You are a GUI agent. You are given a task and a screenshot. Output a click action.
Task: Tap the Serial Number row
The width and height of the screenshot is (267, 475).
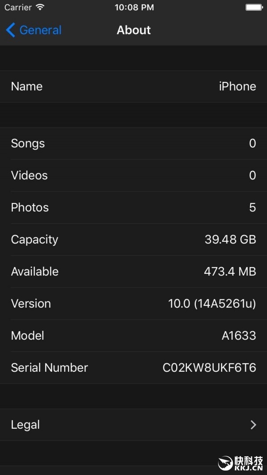pos(133,367)
